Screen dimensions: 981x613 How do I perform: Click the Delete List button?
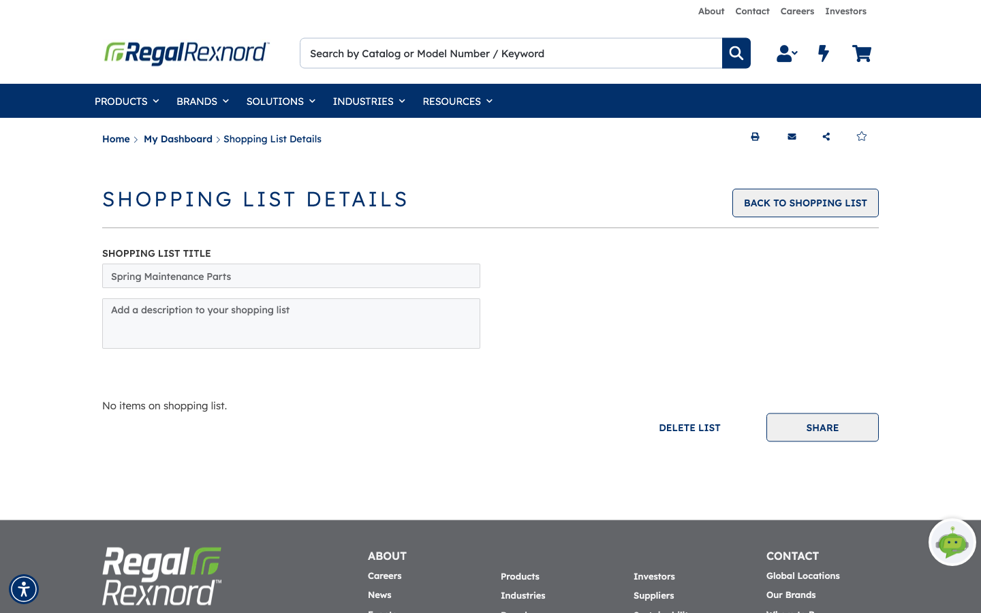[x=689, y=428]
